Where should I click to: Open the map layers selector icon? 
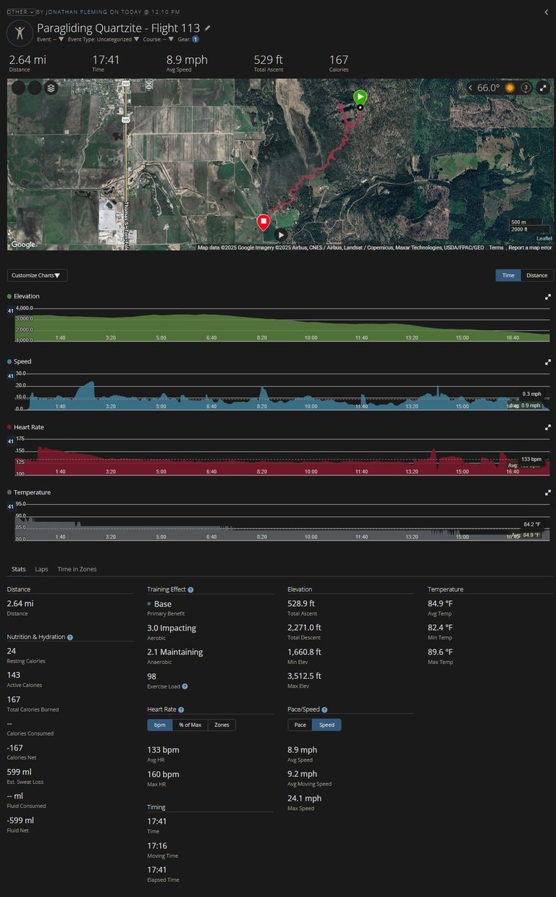pos(51,88)
